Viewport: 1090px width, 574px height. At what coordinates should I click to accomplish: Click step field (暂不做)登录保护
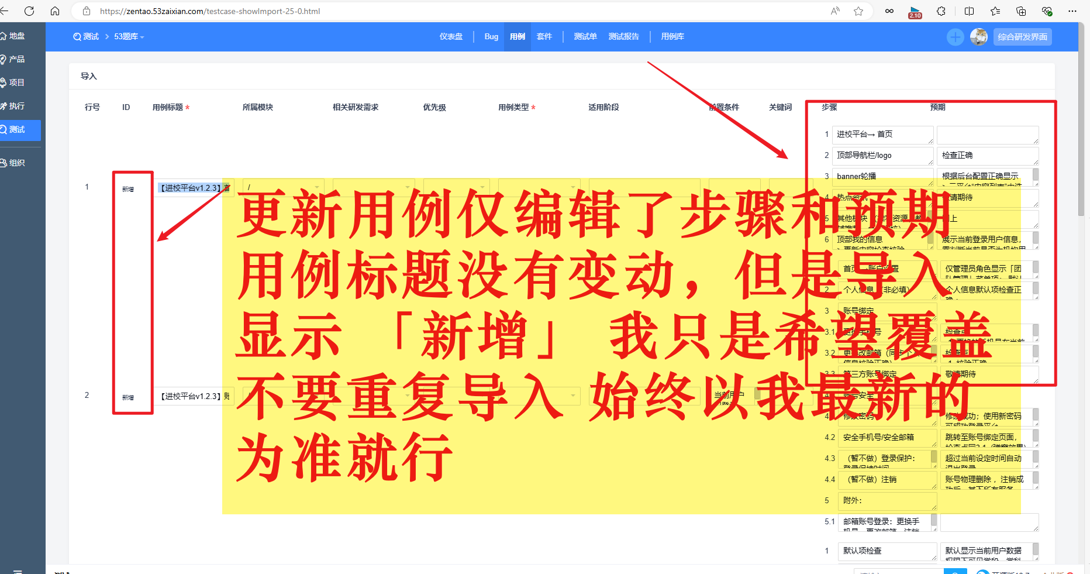point(888,459)
